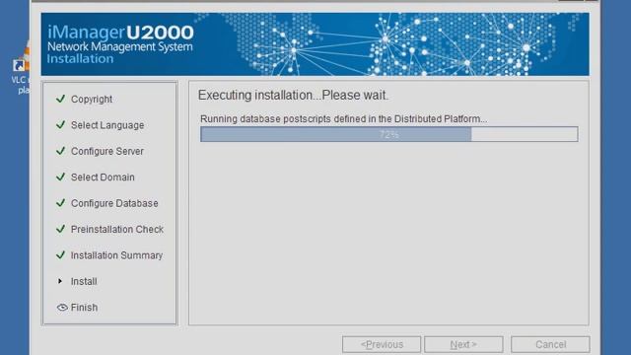
Task: Click the Installation Summary checkmark icon
Action: click(x=60, y=254)
